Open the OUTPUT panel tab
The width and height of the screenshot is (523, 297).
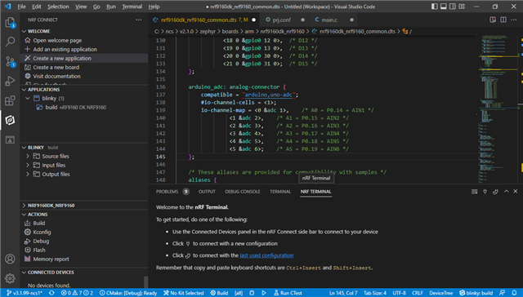(207, 192)
